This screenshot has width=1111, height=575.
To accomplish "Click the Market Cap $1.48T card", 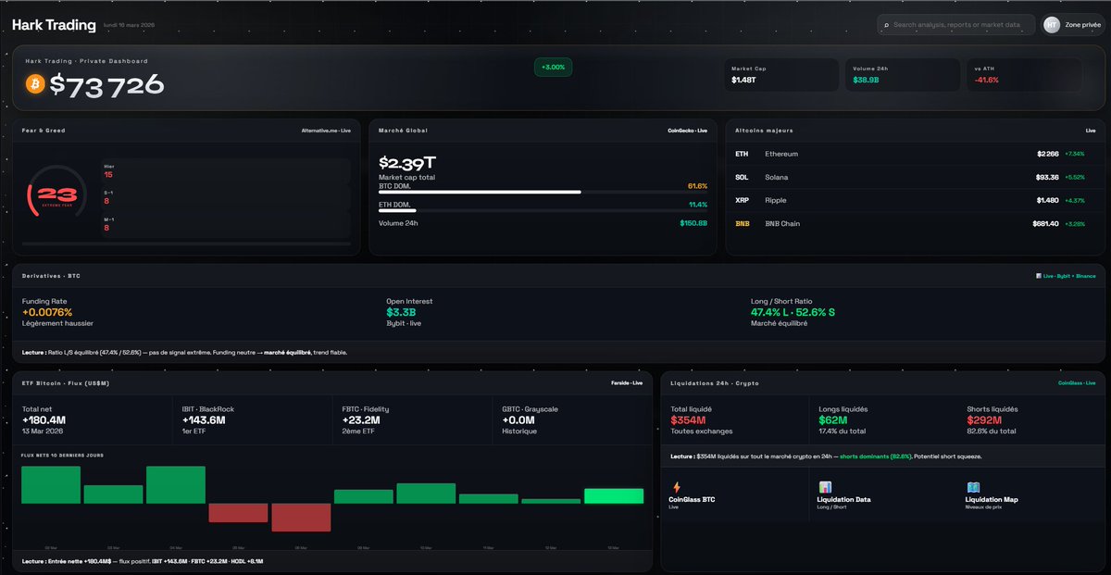I will coord(780,75).
